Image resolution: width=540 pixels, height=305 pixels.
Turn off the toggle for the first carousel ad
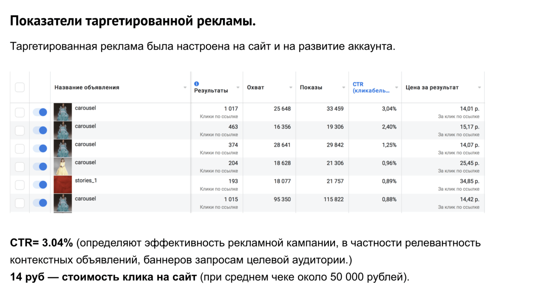click(40, 112)
